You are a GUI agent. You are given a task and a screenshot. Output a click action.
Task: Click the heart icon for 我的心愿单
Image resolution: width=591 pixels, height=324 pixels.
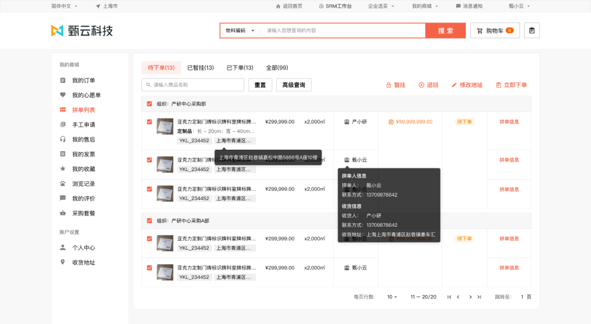pos(62,95)
